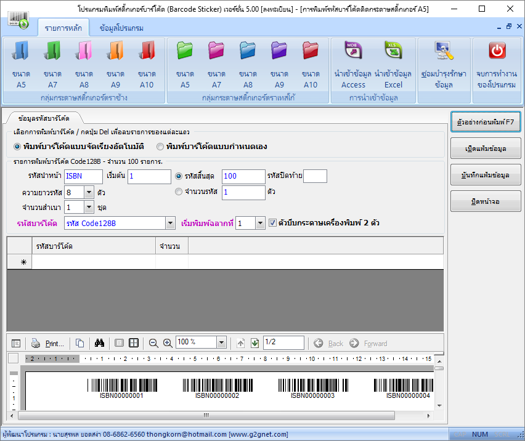The height and width of the screenshot is (441, 525).
Task: Switch to multiple pages grid view icon
Action: click(134, 343)
